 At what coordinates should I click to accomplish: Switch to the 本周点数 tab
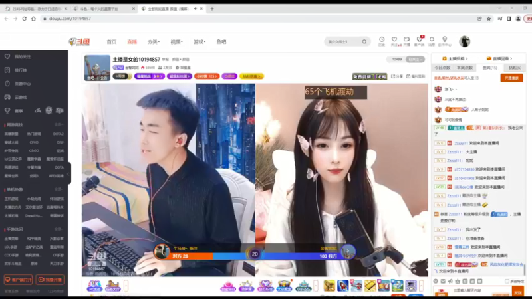[x=464, y=68]
